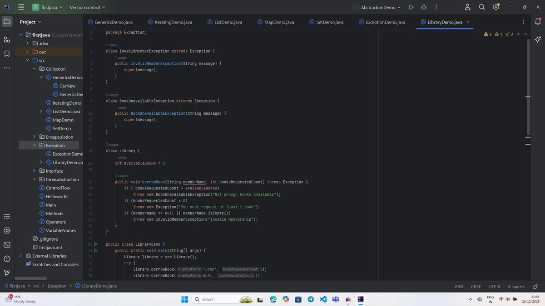545x306 pixels.
Task: Open the Project tool window icon
Action: (x=7, y=22)
